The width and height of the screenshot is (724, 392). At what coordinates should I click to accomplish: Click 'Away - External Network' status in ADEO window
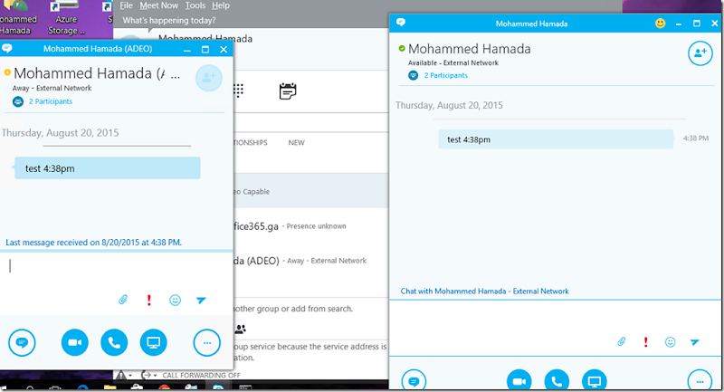point(52,88)
